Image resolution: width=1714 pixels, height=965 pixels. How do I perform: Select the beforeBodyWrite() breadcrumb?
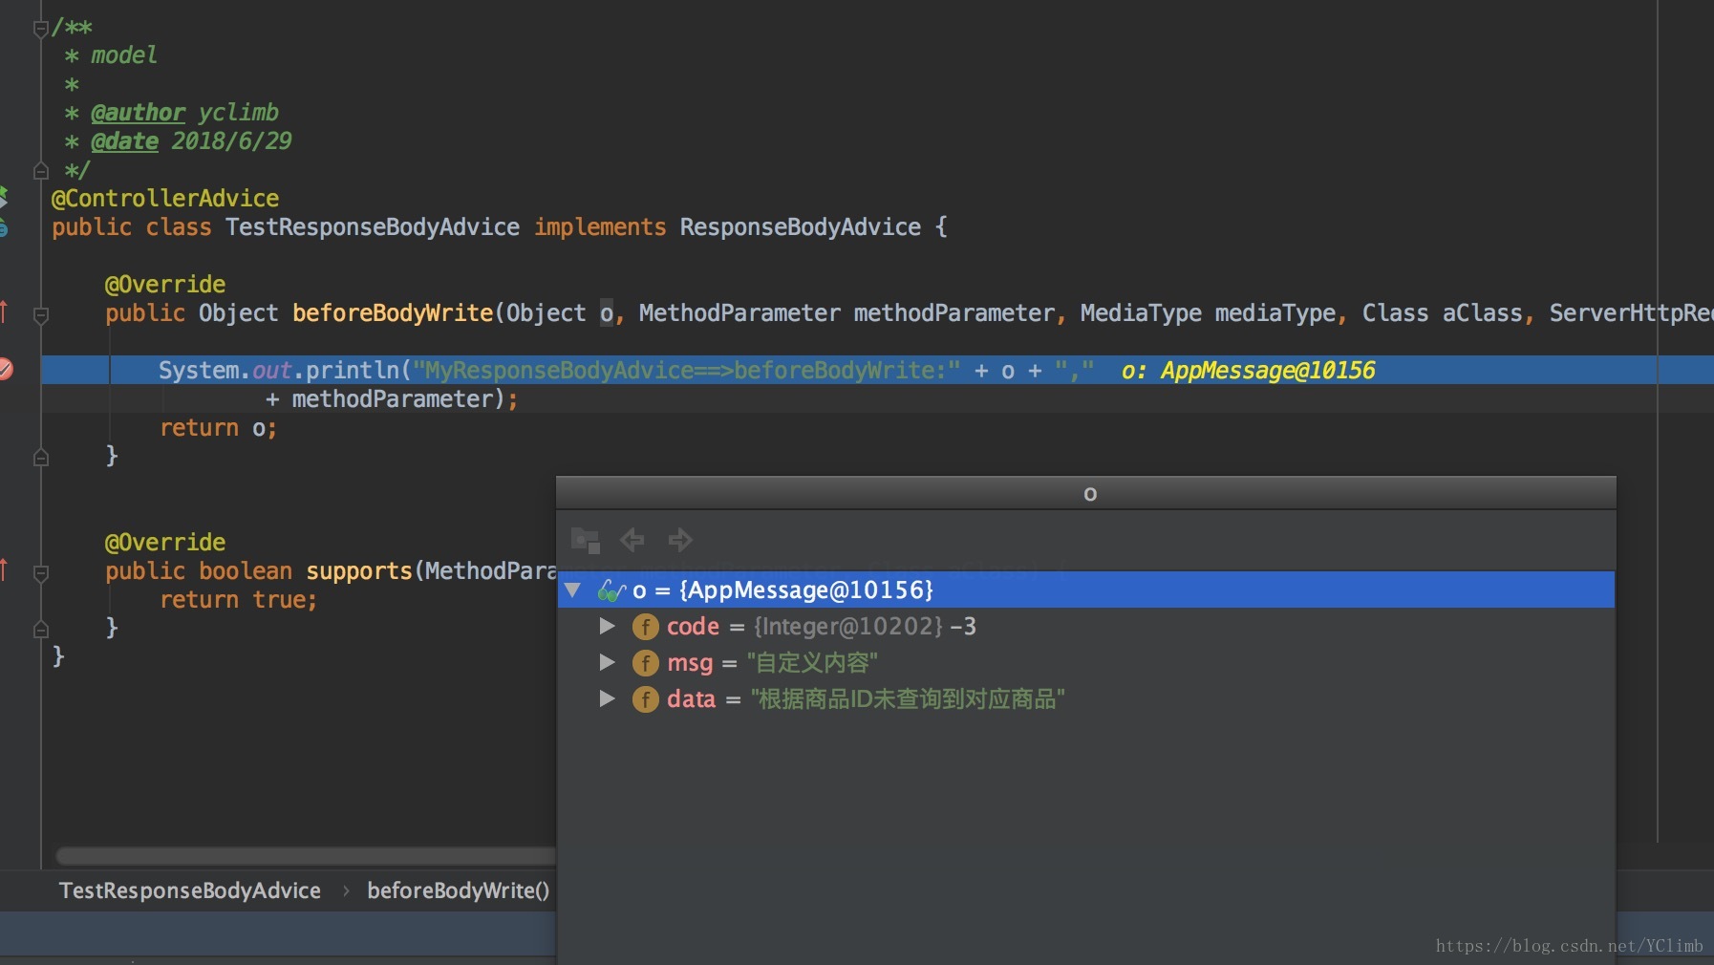pyautogui.click(x=459, y=890)
